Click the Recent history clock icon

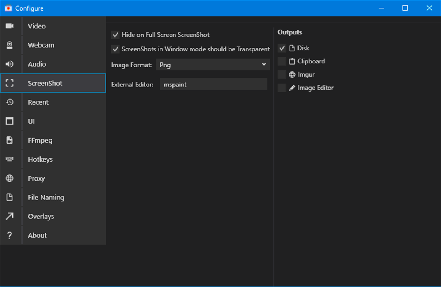click(9, 102)
